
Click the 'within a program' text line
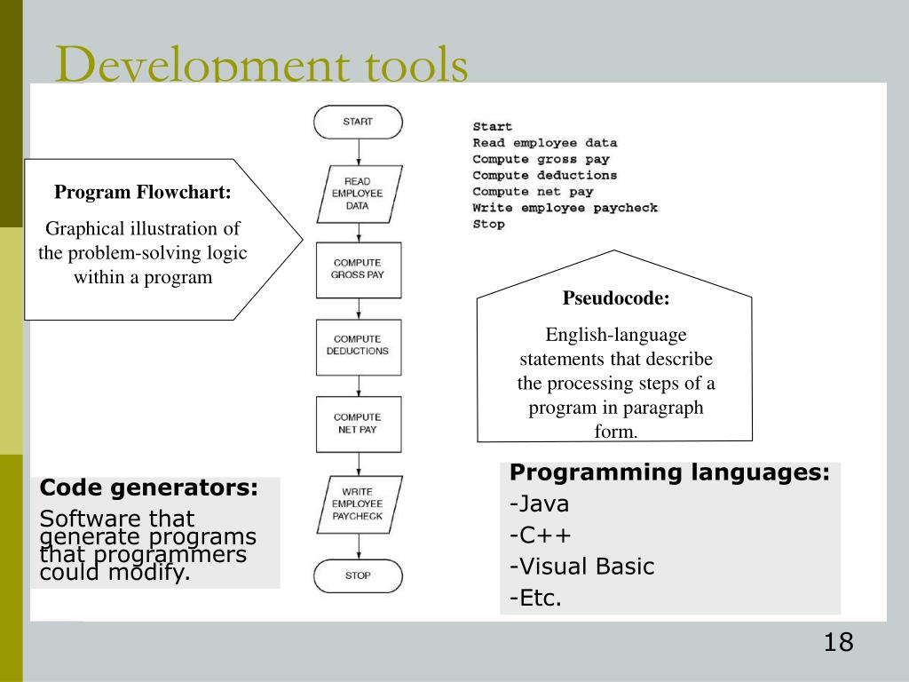pos(143,277)
